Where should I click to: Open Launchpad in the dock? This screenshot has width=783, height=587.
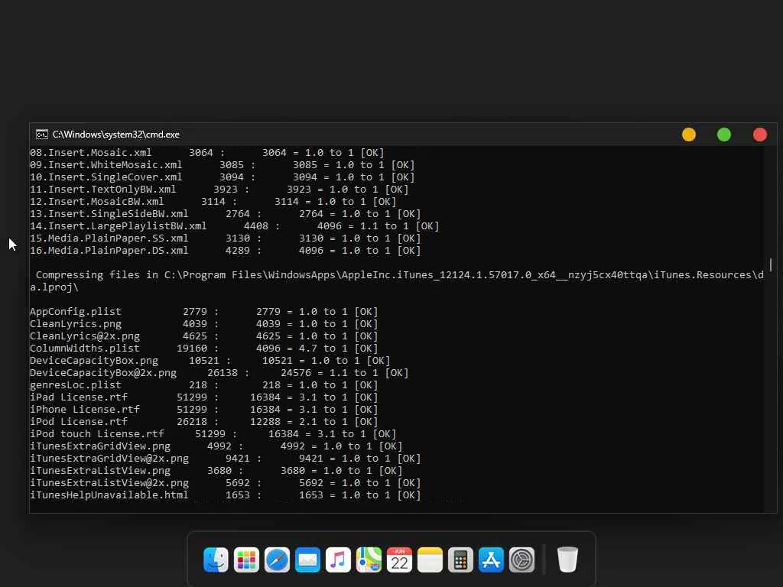click(x=246, y=559)
